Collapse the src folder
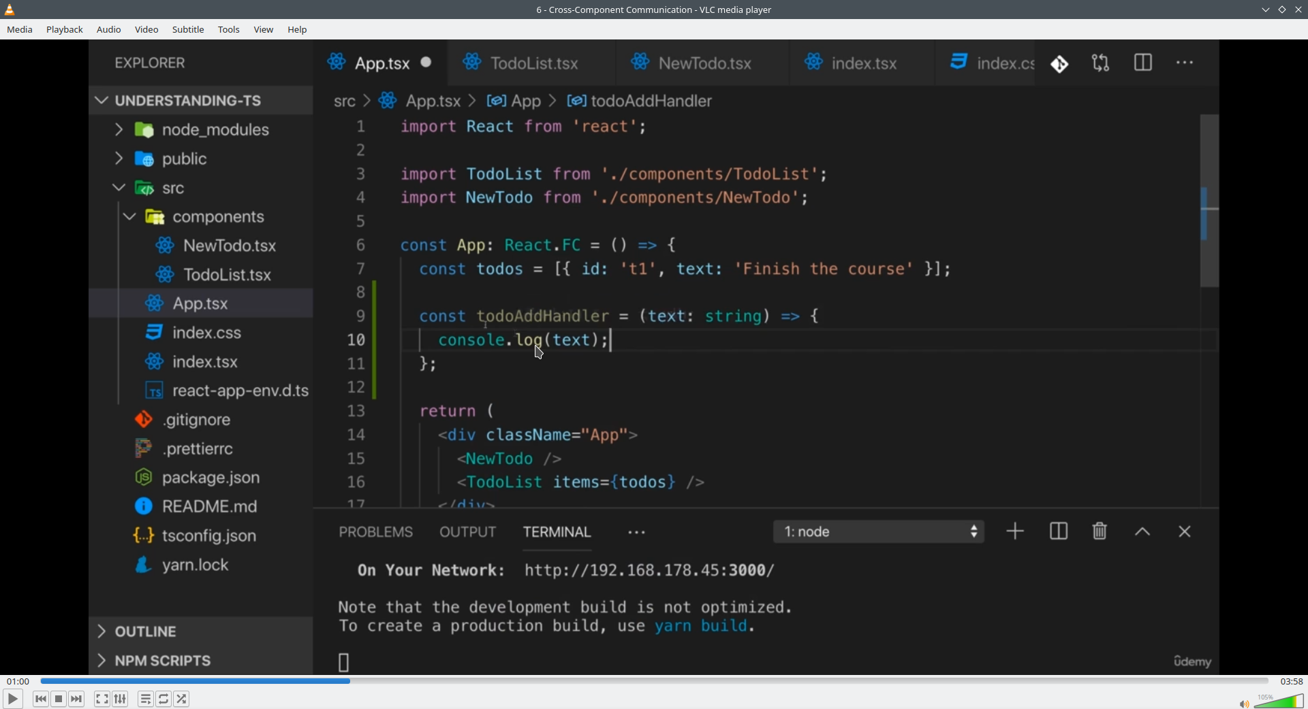Screen dimensions: 1308x709 pos(201,188)
